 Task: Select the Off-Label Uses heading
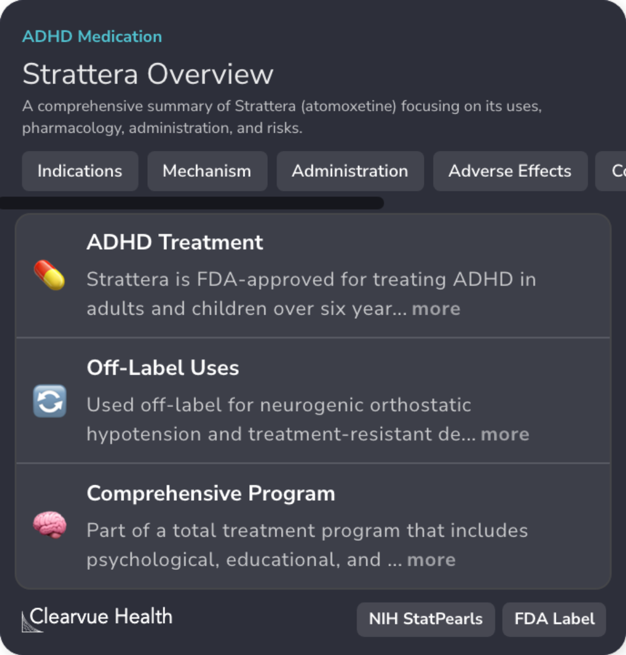(163, 368)
